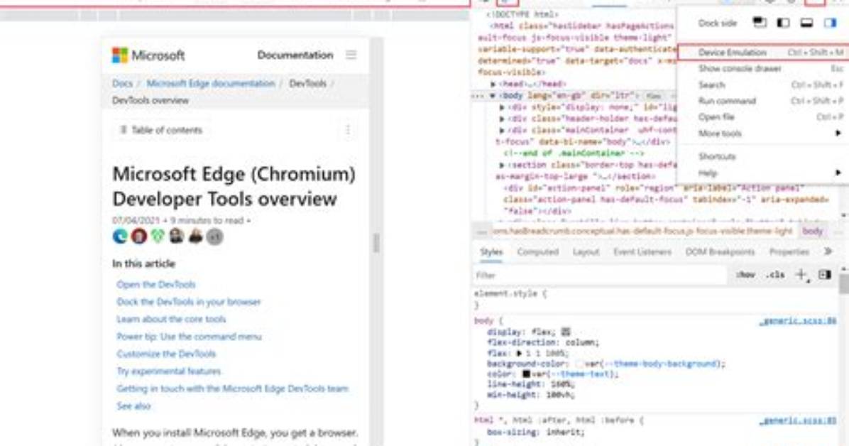849x446 pixels.
Task: Open the hamburger menu next to Documentation
Action: coord(351,55)
